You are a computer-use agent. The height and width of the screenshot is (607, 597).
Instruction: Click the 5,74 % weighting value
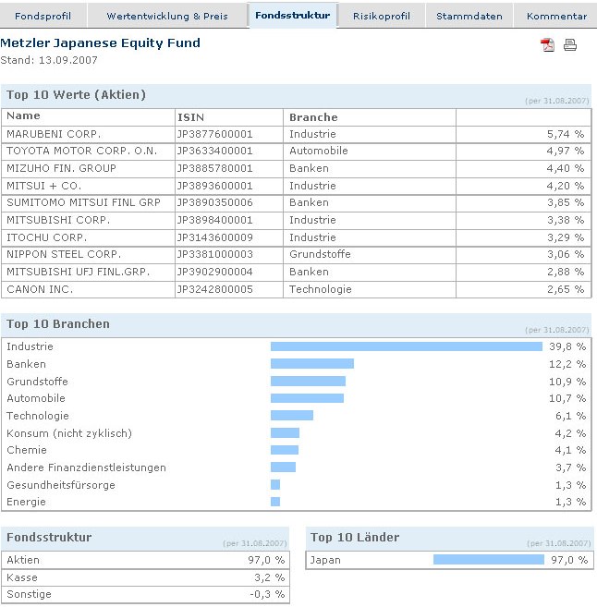click(x=566, y=134)
